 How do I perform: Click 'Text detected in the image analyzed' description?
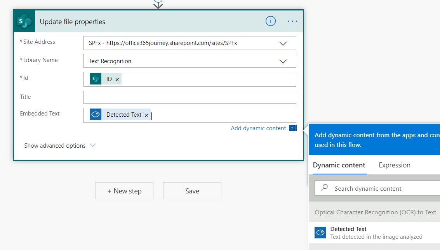click(x=376, y=237)
